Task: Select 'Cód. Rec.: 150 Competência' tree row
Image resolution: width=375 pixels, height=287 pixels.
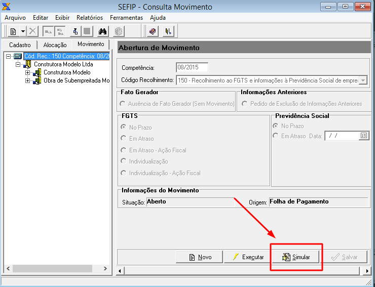Action: pos(66,56)
